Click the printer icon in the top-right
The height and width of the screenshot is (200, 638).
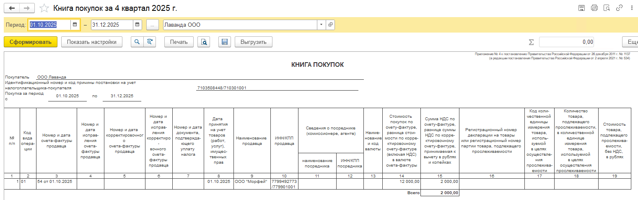point(594,8)
